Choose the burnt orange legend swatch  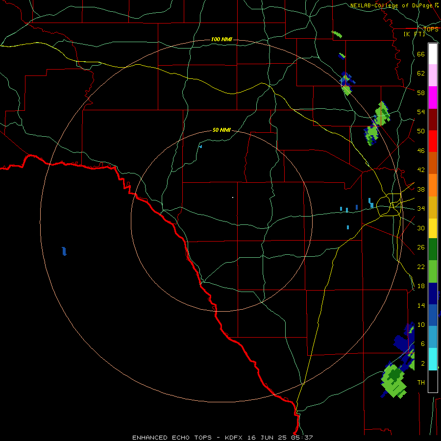(433, 163)
